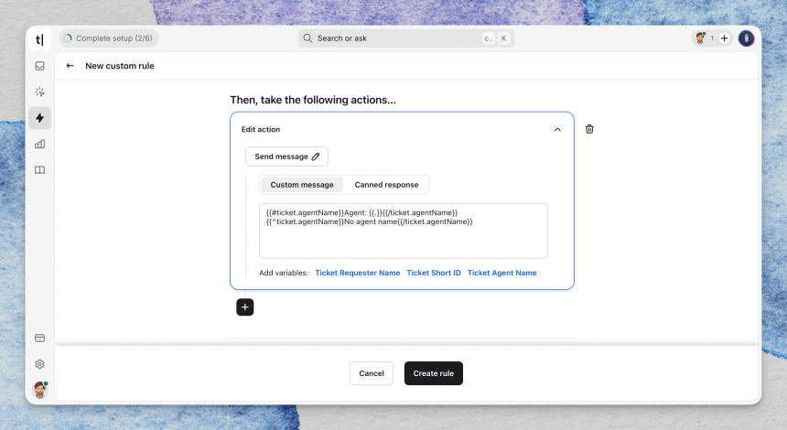Open the app logo home icon
Viewport: 787px width, 430px height.
click(x=39, y=39)
